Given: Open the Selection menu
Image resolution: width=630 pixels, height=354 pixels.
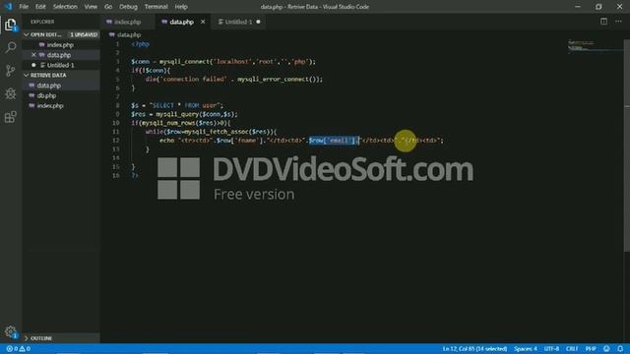Looking at the screenshot, I should pyautogui.click(x=65, y=7).
